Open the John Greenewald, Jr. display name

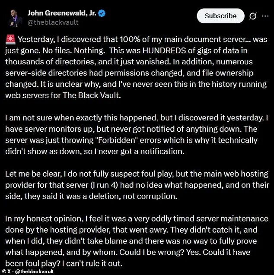[x=62, y=14]
